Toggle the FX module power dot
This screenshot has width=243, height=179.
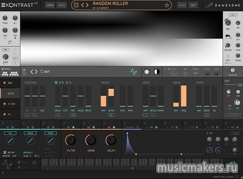pos(4,114)
